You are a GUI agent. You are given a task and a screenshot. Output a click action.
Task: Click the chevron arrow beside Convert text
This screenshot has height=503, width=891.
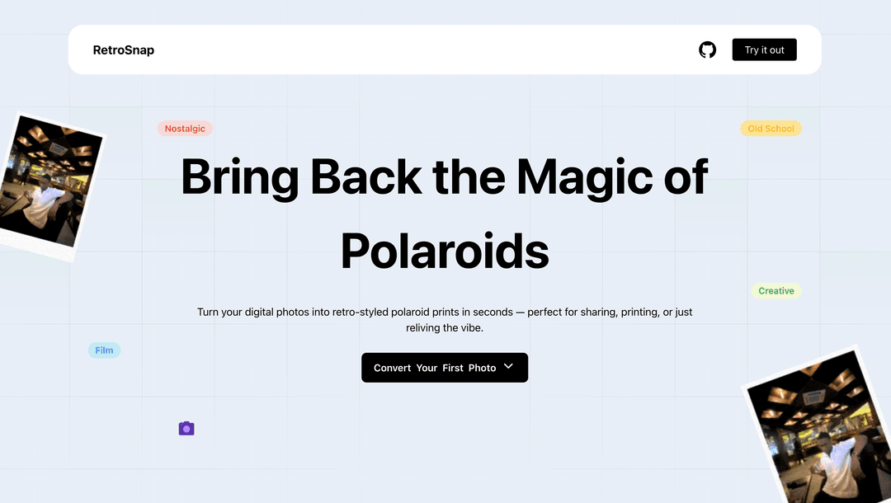508,367
